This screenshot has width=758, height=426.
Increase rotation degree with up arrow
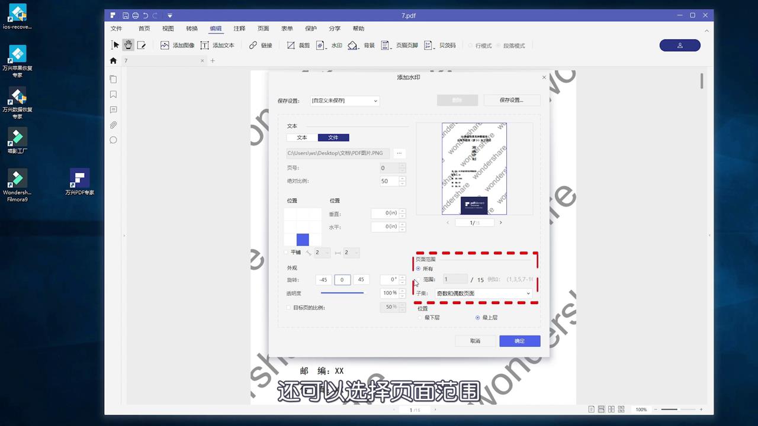coord(403,277)
